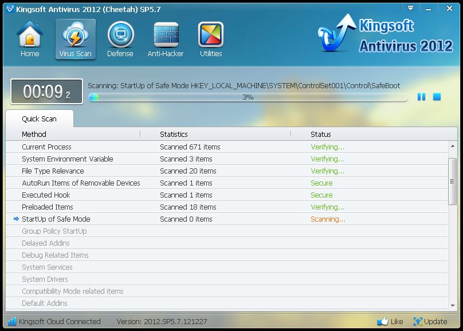Click the 'Scanned 18 items' statistic
The image size is (463, 331).
point(188,207)
